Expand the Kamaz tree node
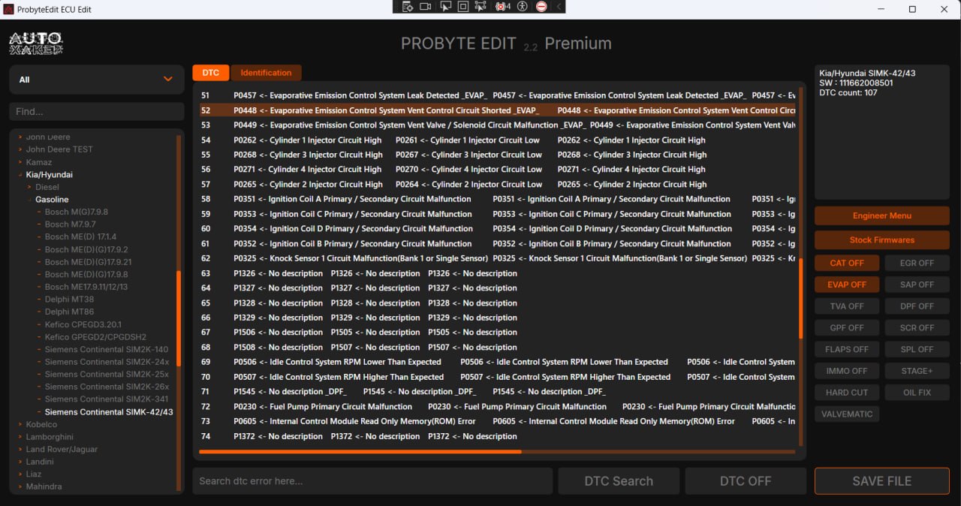The image size is (961, 506). (20, 162)
